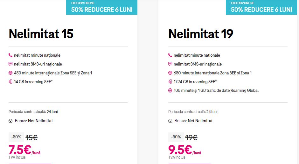Image resolution: width=299 pixels, height=164 pixels.
Task: Select the -50% badge beside 19€
Action: (x=176, y=137)
